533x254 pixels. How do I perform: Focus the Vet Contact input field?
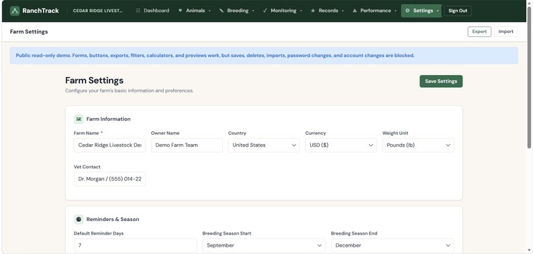pyautogui.click(x=109, y=179)
